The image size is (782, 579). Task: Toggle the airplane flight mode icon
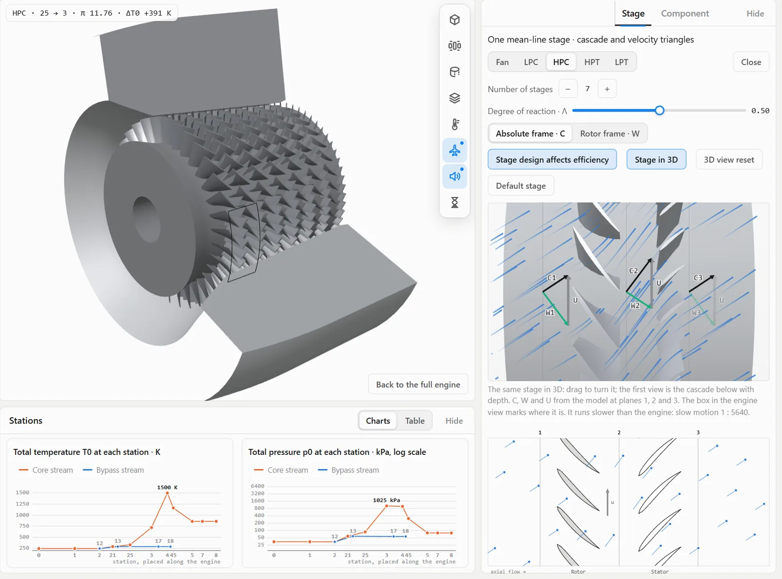[x=455, y=150]
